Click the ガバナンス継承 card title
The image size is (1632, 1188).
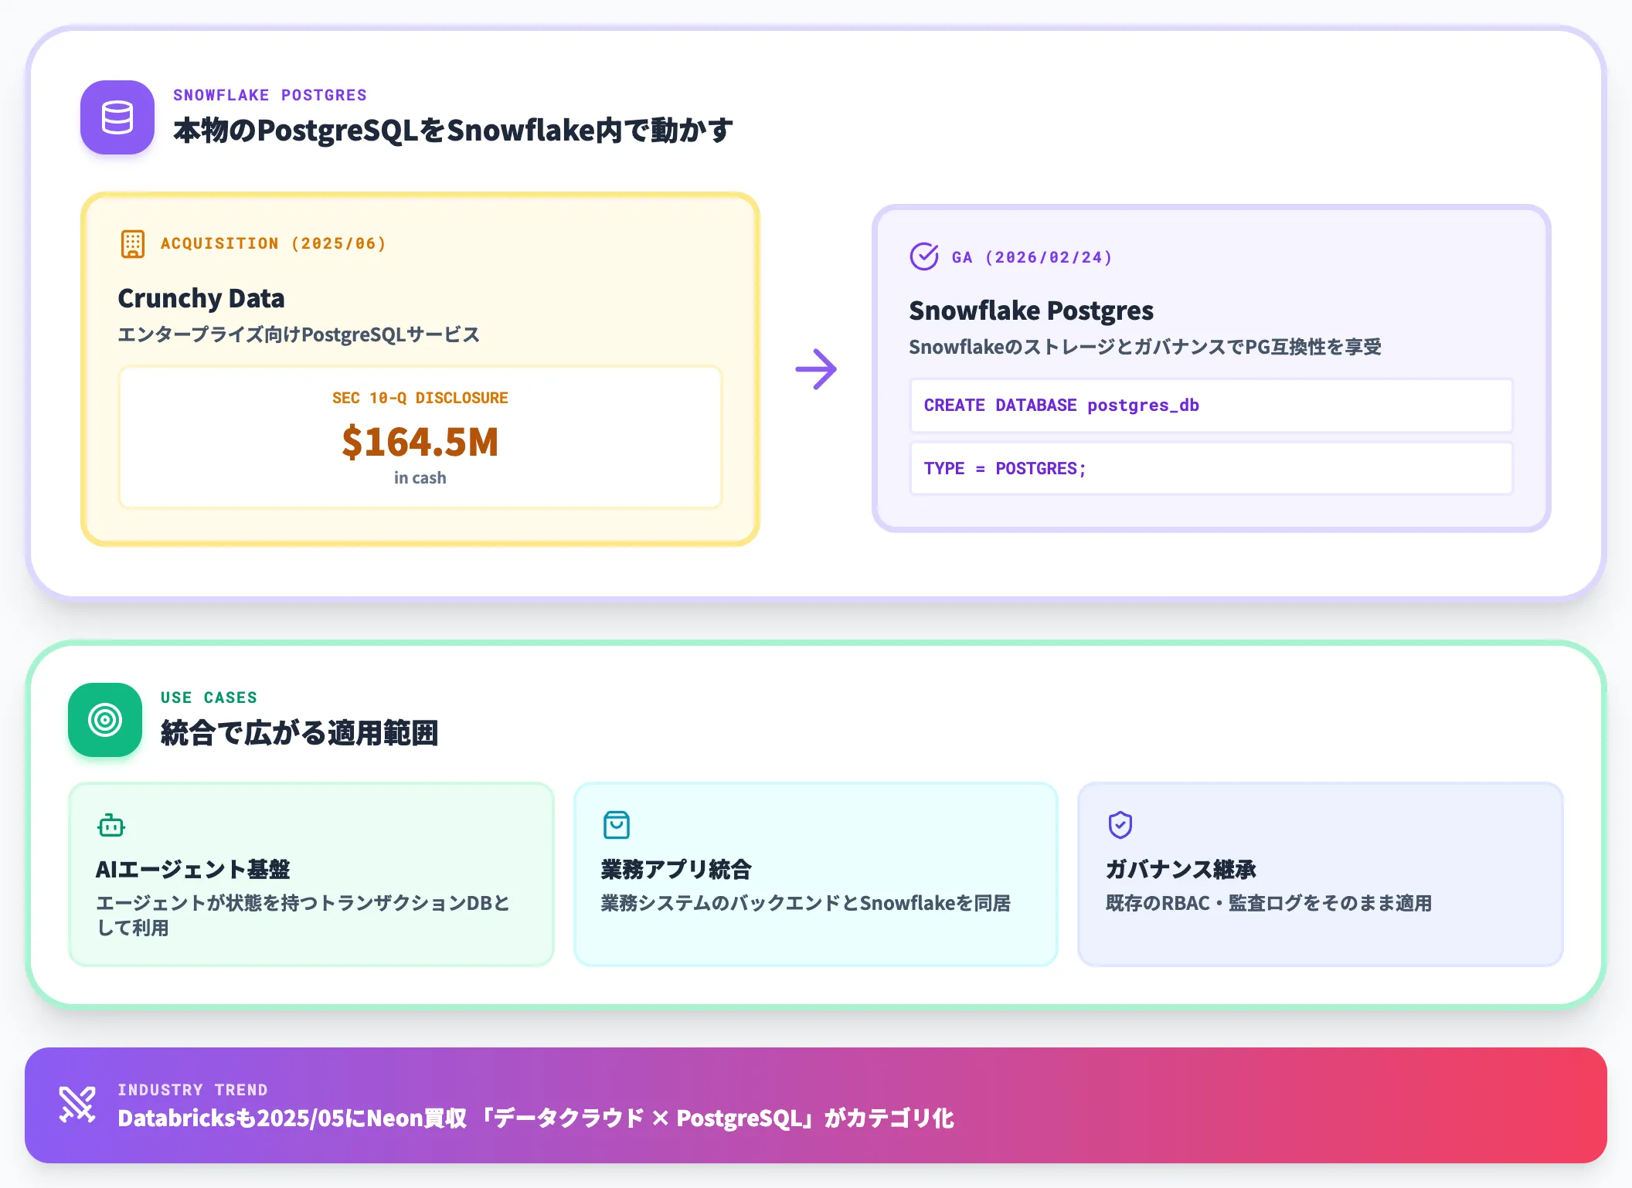(x=1181, y=870)
